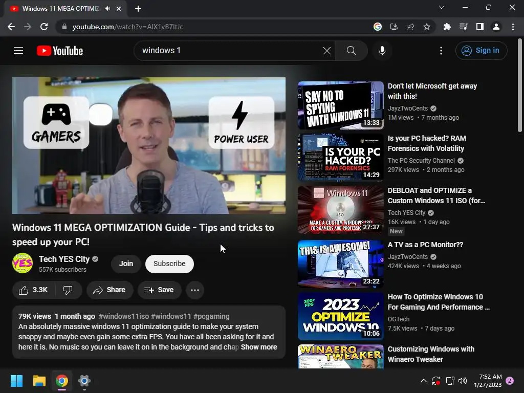Click the share page icon in address bar
This screenshot has height=393, width=524.
pos(410,27)
